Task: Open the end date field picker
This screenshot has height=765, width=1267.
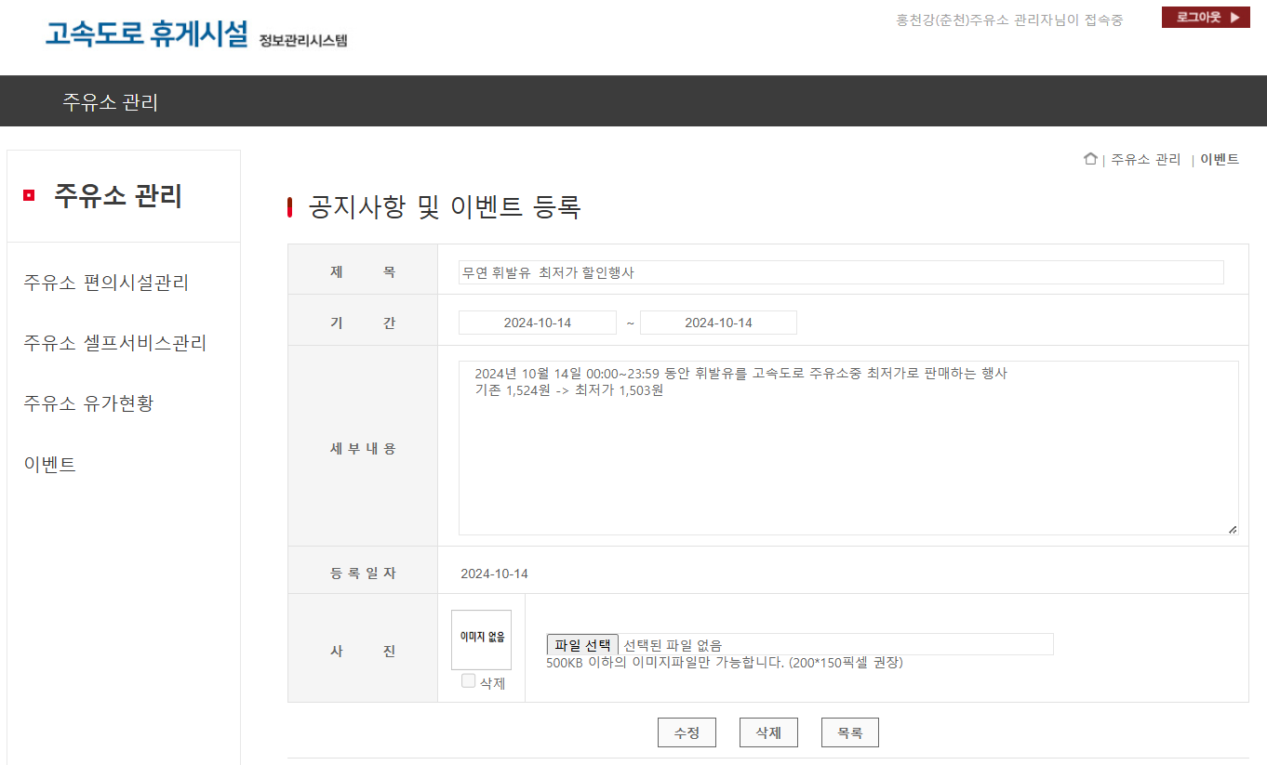Action: pos(718,323)
